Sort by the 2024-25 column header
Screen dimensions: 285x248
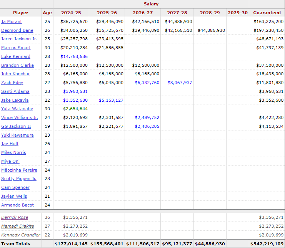pyautogui.click(x=71, y=13)
